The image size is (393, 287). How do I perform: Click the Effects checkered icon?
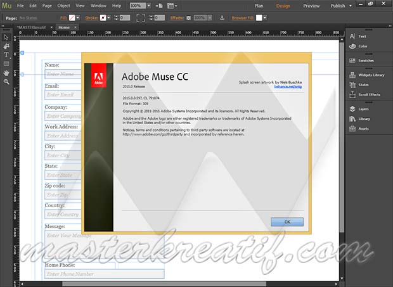tap(188, 18)
